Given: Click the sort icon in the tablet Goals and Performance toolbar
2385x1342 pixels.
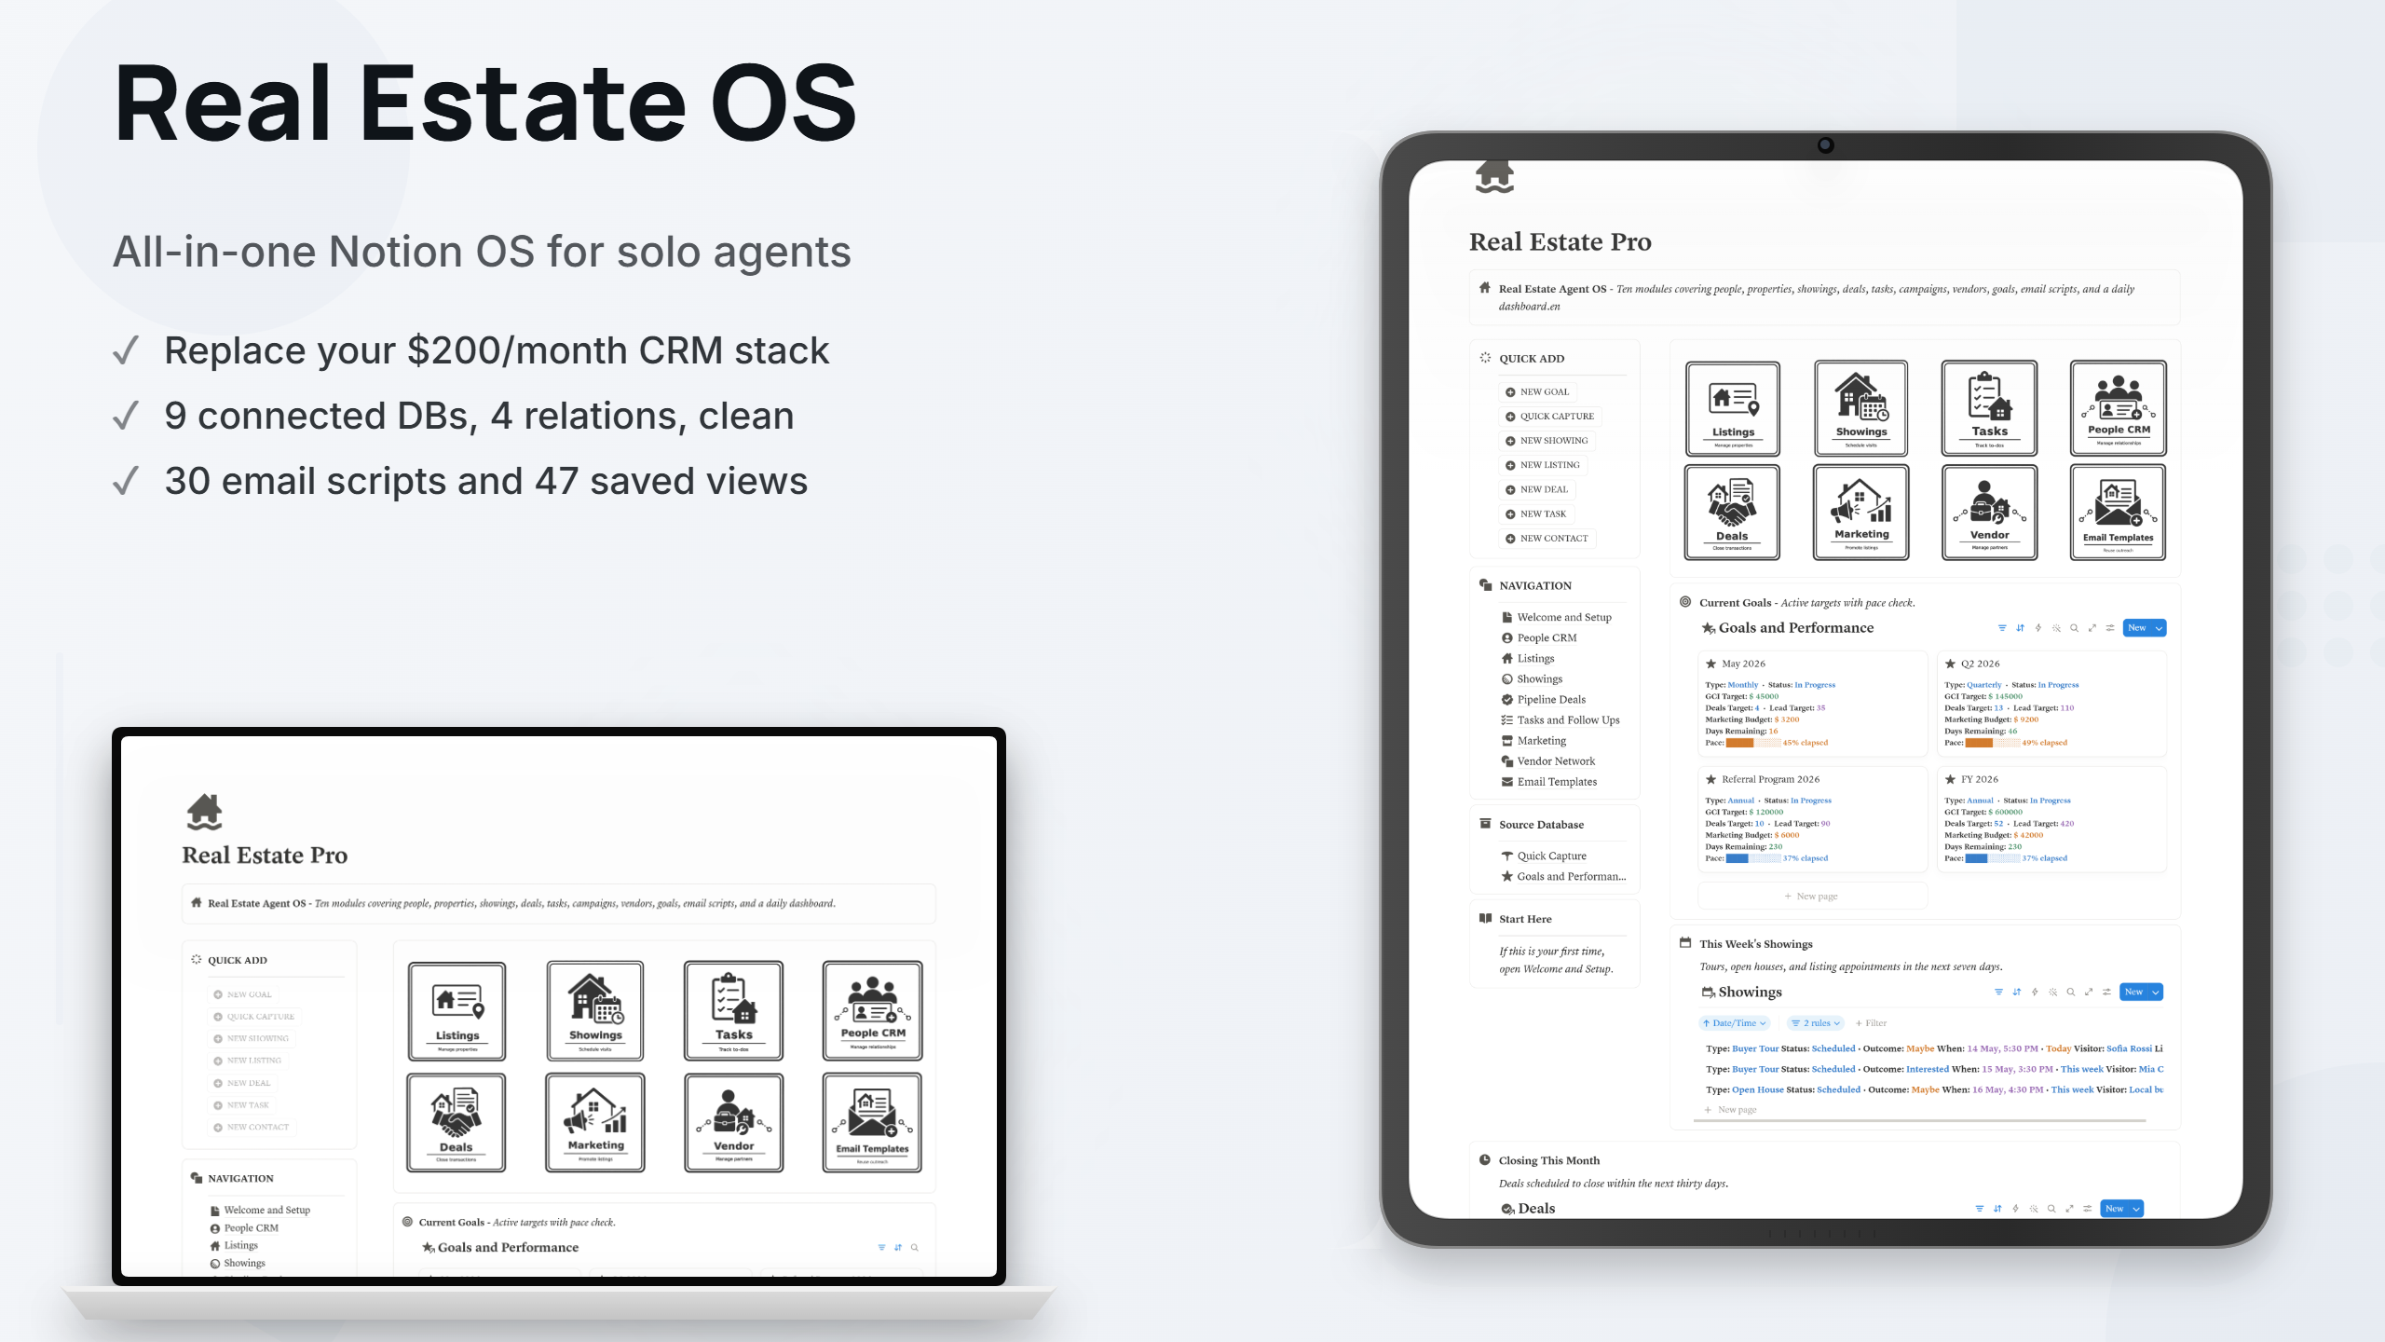Looking at the screenshot, I should pos(2020,628).
